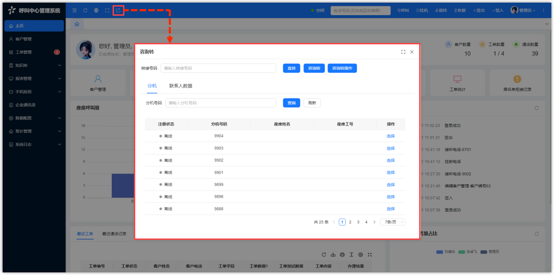
Task: Click the download icon above work order table
Action: pyautogui.click(x=333, y=255)
